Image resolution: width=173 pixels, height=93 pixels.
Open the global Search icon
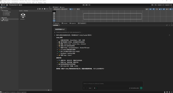click(x=155, y=5)
